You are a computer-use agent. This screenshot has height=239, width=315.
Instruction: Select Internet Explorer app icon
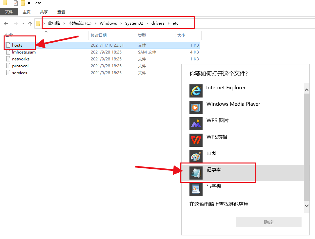click(x=196, y=91)
